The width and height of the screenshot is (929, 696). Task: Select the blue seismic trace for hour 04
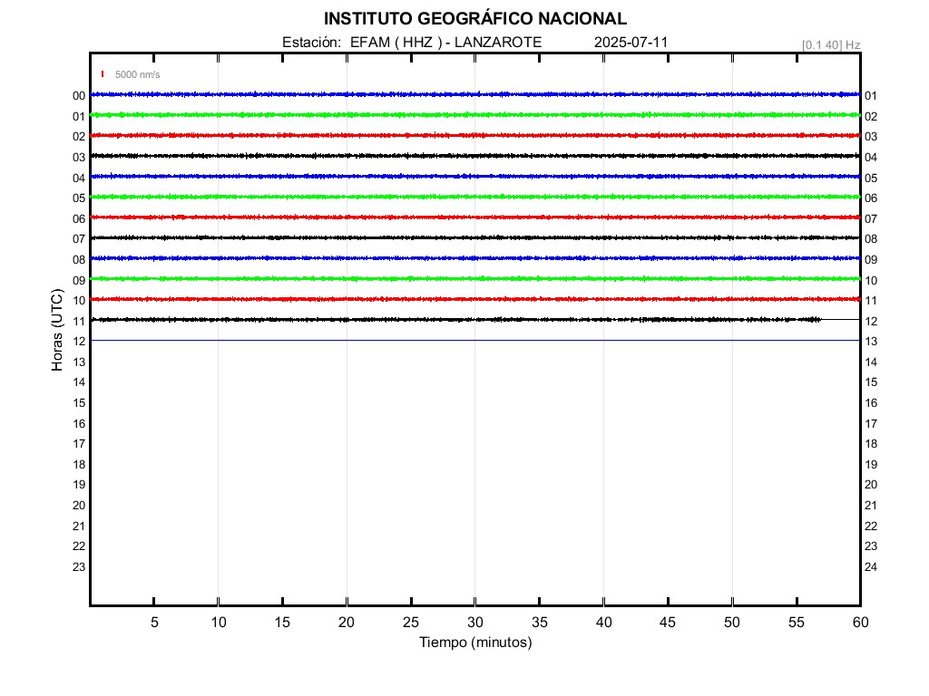point(475,177)
